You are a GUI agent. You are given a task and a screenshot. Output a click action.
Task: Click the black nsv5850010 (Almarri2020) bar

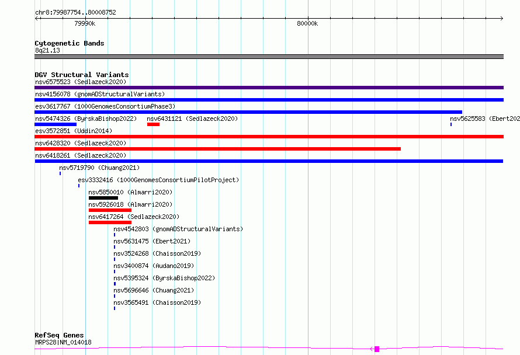(103, 198)
